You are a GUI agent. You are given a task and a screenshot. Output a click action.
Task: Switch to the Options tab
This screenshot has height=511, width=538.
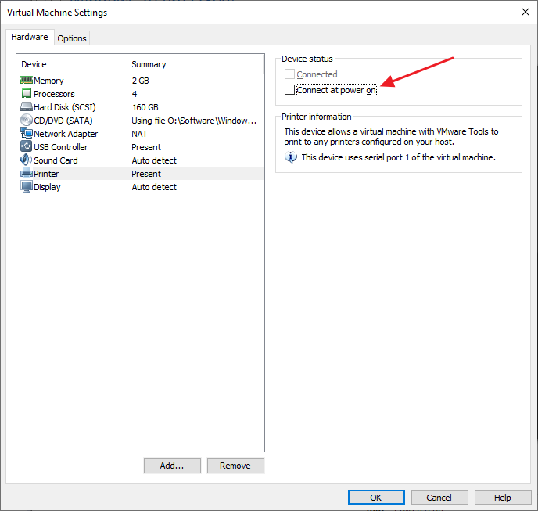[72, 38]
